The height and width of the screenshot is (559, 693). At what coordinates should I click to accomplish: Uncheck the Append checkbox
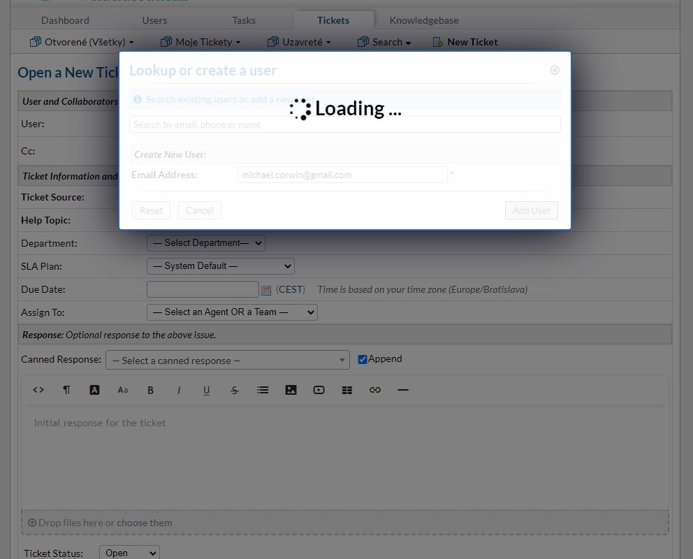coord(362,358)
